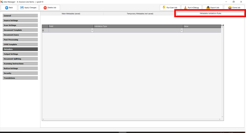Click the Back arrow icon
Viewport: 246px width, 133px height.
click(6, 8)
